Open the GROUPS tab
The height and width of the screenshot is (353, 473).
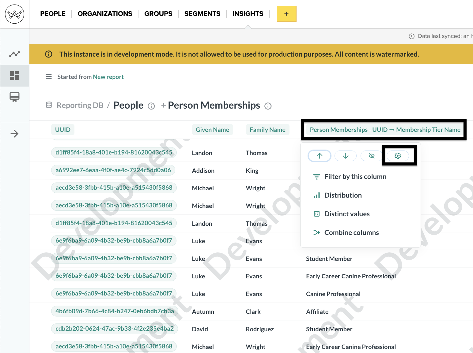pyautogui.click(x=158, y=14)
